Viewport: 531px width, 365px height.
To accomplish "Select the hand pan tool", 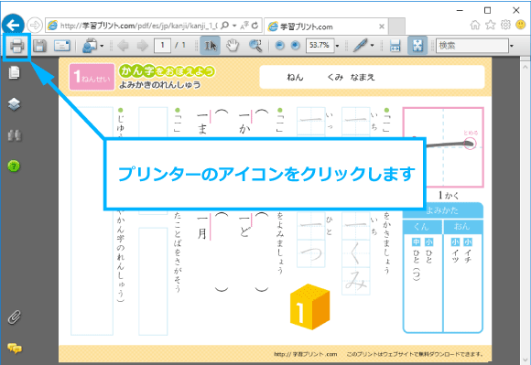I will pyautogui.click(x=233, y=46).
